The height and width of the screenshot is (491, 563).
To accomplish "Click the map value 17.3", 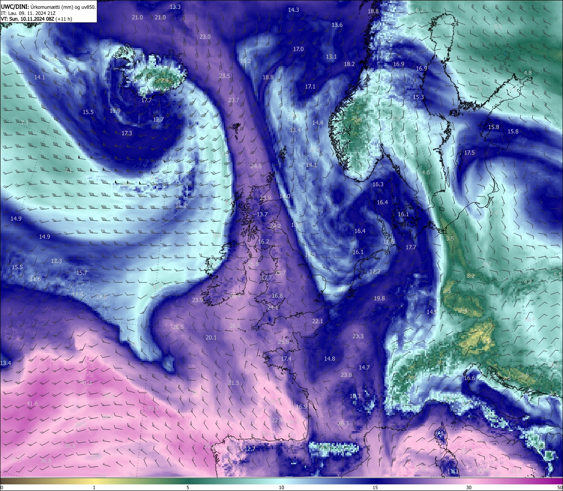I will [127, 133].
